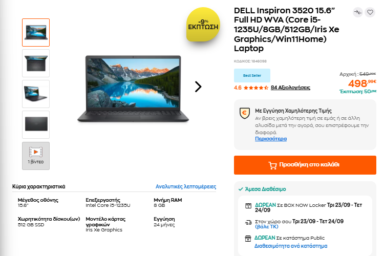Screen dimensions: 384x256
Task: Add laptop to wishlist heart icon
Action: 370,12
